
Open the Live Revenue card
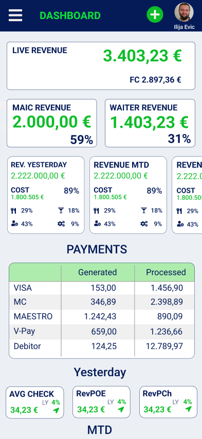pyautogui.click(x=101, y=66)
